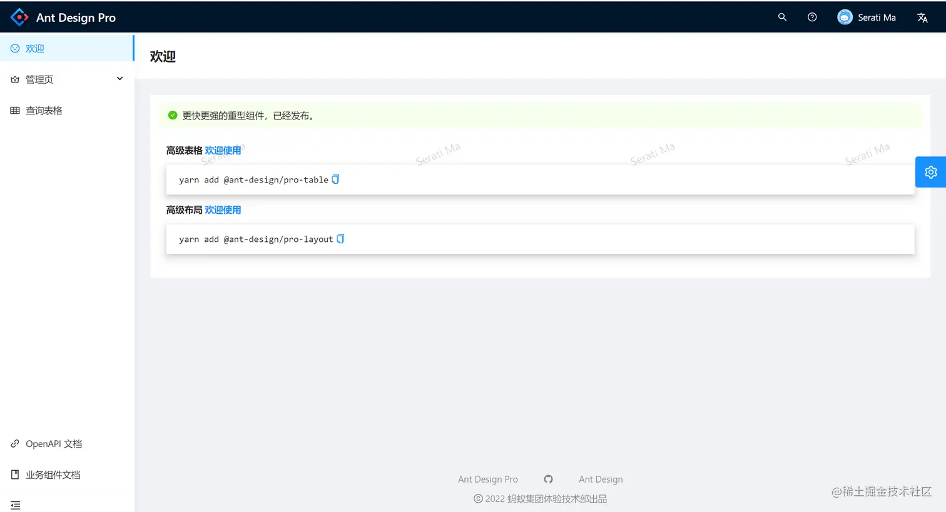Collapse the sidebar menu using fold icon

[16, 505]
